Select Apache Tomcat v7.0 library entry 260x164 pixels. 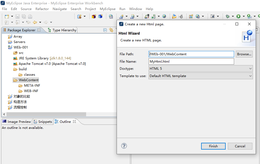click(x=49, y=64)
